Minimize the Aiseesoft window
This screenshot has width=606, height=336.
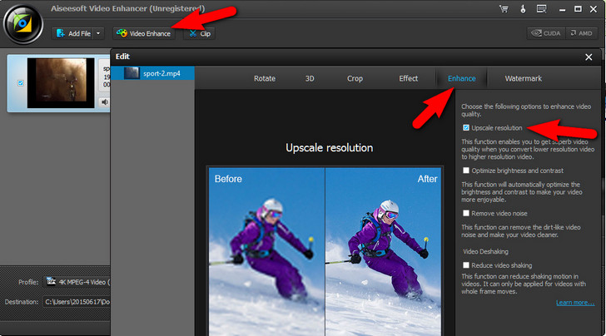click(563, 9)
